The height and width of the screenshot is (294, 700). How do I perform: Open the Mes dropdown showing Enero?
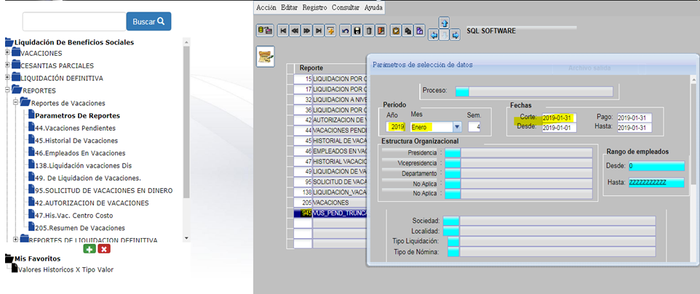(456, 127)
